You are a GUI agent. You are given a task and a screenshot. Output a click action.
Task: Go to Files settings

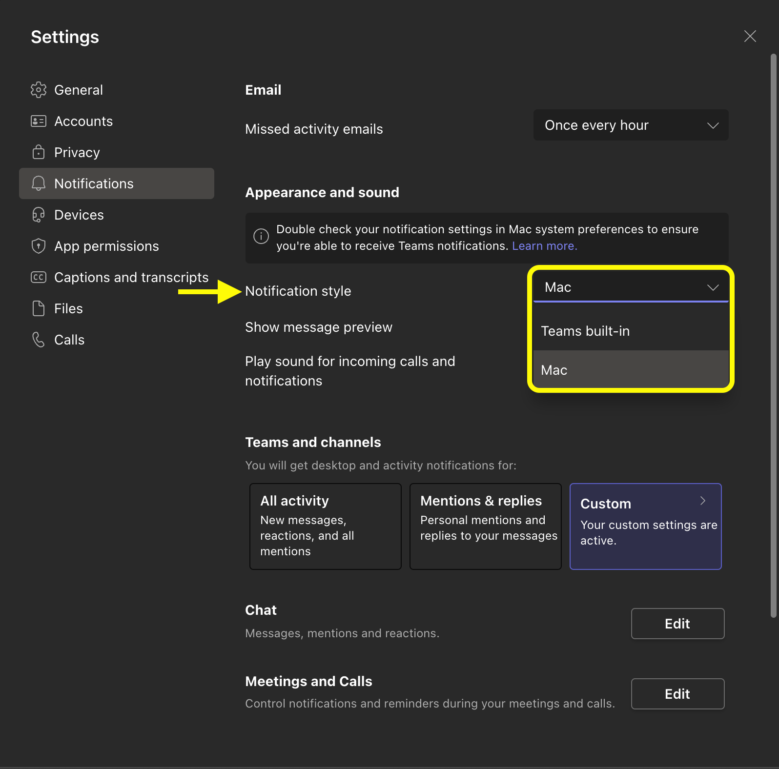pyautogui.click(x=117, y=308)
